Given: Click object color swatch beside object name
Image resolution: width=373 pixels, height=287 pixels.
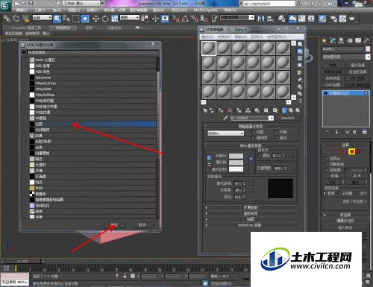Looking at the screenshot, I should 368,49.
